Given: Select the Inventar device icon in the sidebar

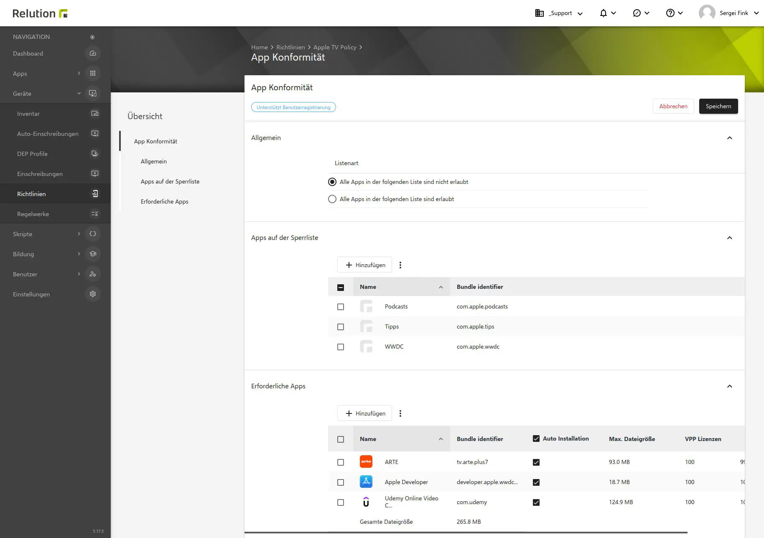Looking at the screenshot, I should coord(95,113).
